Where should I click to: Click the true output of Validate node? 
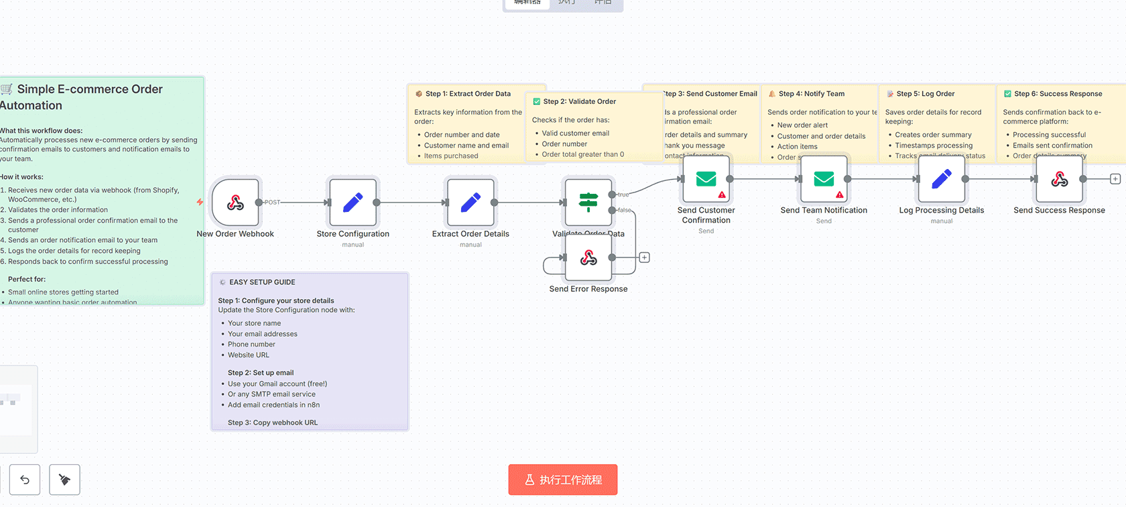coord(612,194)
